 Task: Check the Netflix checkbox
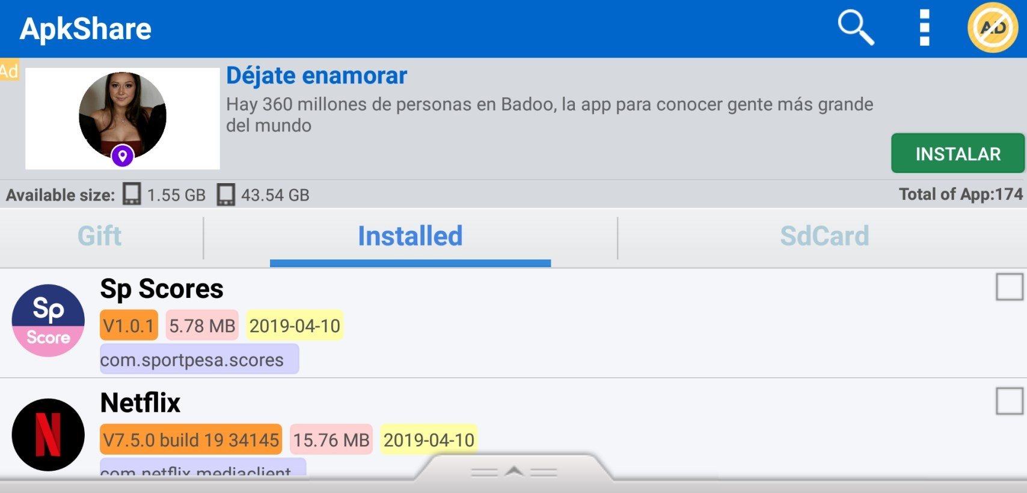(1009, 401)
